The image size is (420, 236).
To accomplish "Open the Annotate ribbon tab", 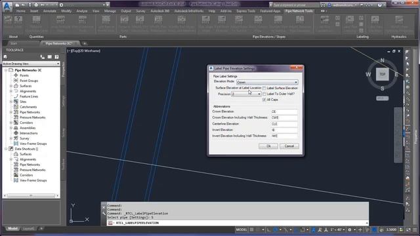I will (x=50, y=11).
